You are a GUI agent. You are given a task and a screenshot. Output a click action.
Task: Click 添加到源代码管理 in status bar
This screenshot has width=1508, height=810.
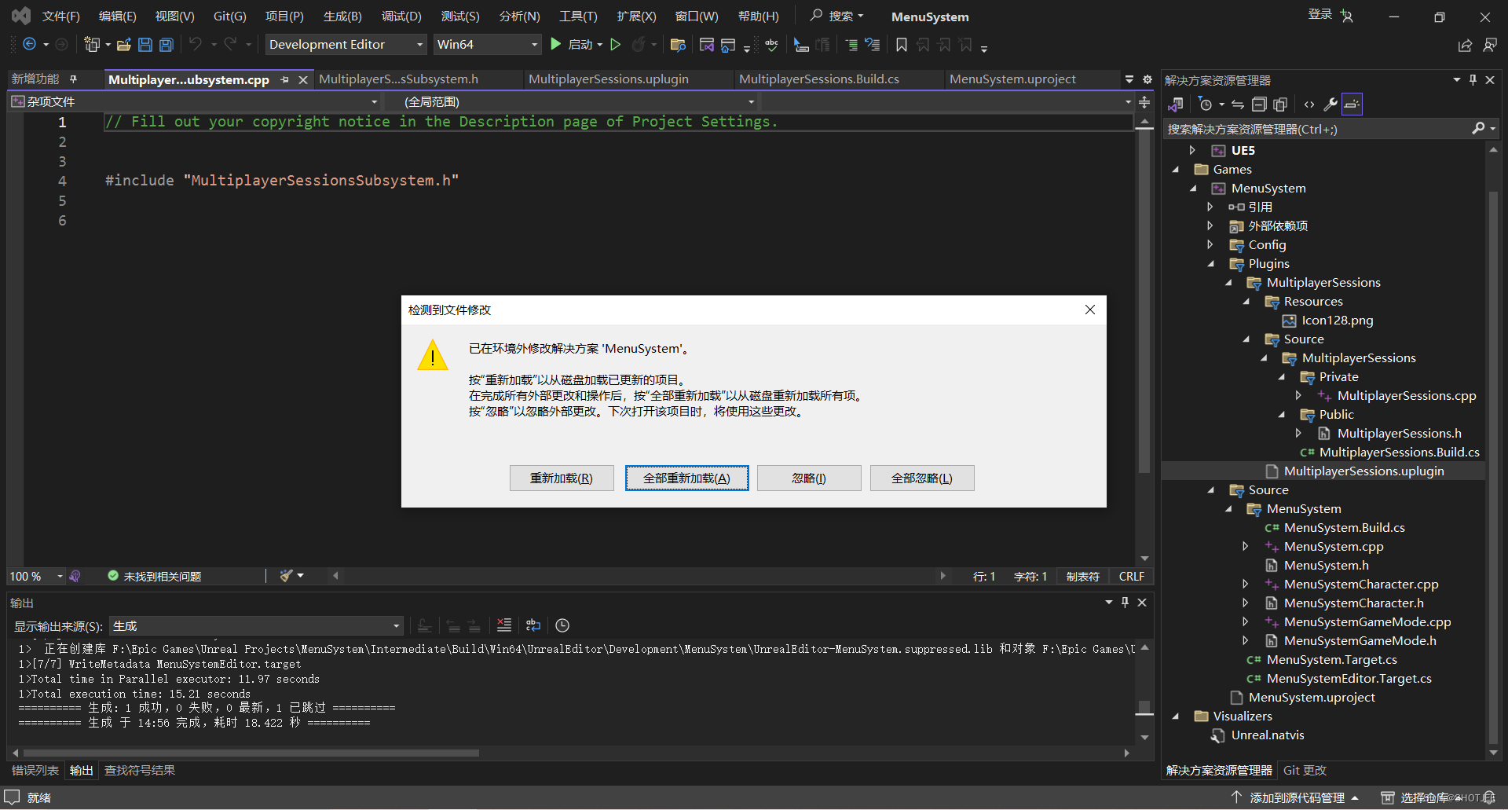pos(1296,798)
